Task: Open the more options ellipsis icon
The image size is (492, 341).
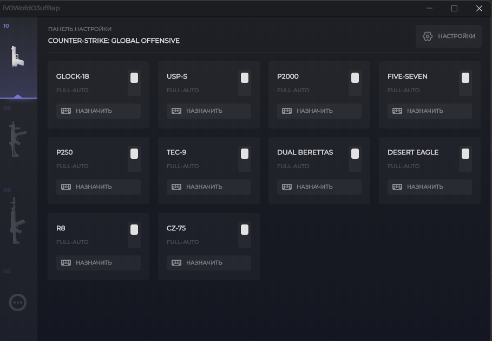Action: point(17,303)
